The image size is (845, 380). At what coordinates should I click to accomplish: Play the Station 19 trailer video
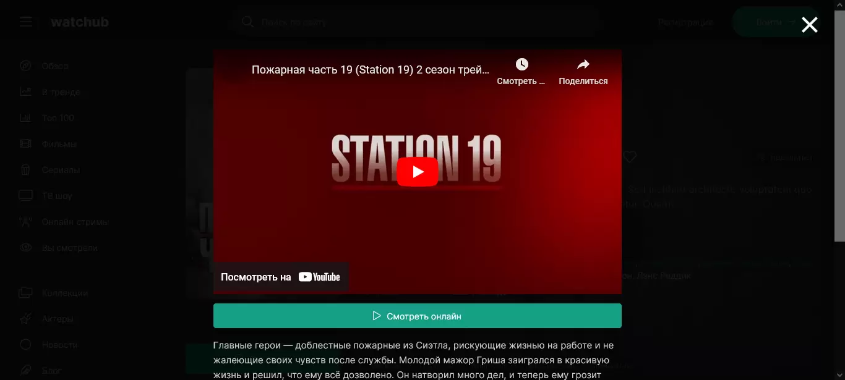pyautogui.click(x=418, y=172)
